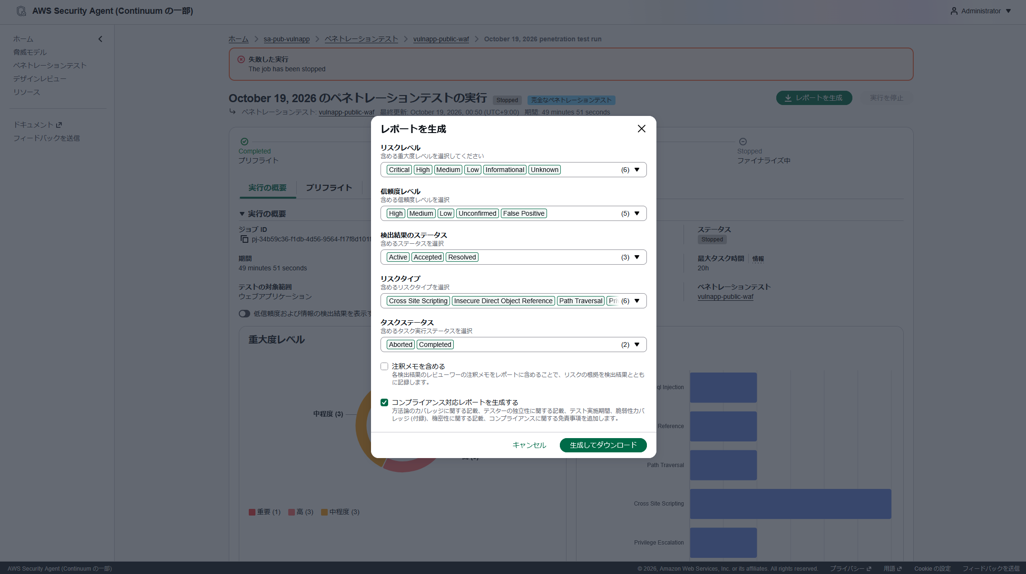Click the Critical tag in リスクレベル field

(x=399, y=170)
